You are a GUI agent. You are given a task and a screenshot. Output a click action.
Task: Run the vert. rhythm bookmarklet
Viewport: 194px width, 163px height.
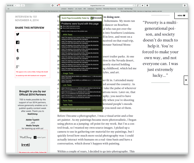(x=78, y=9)
